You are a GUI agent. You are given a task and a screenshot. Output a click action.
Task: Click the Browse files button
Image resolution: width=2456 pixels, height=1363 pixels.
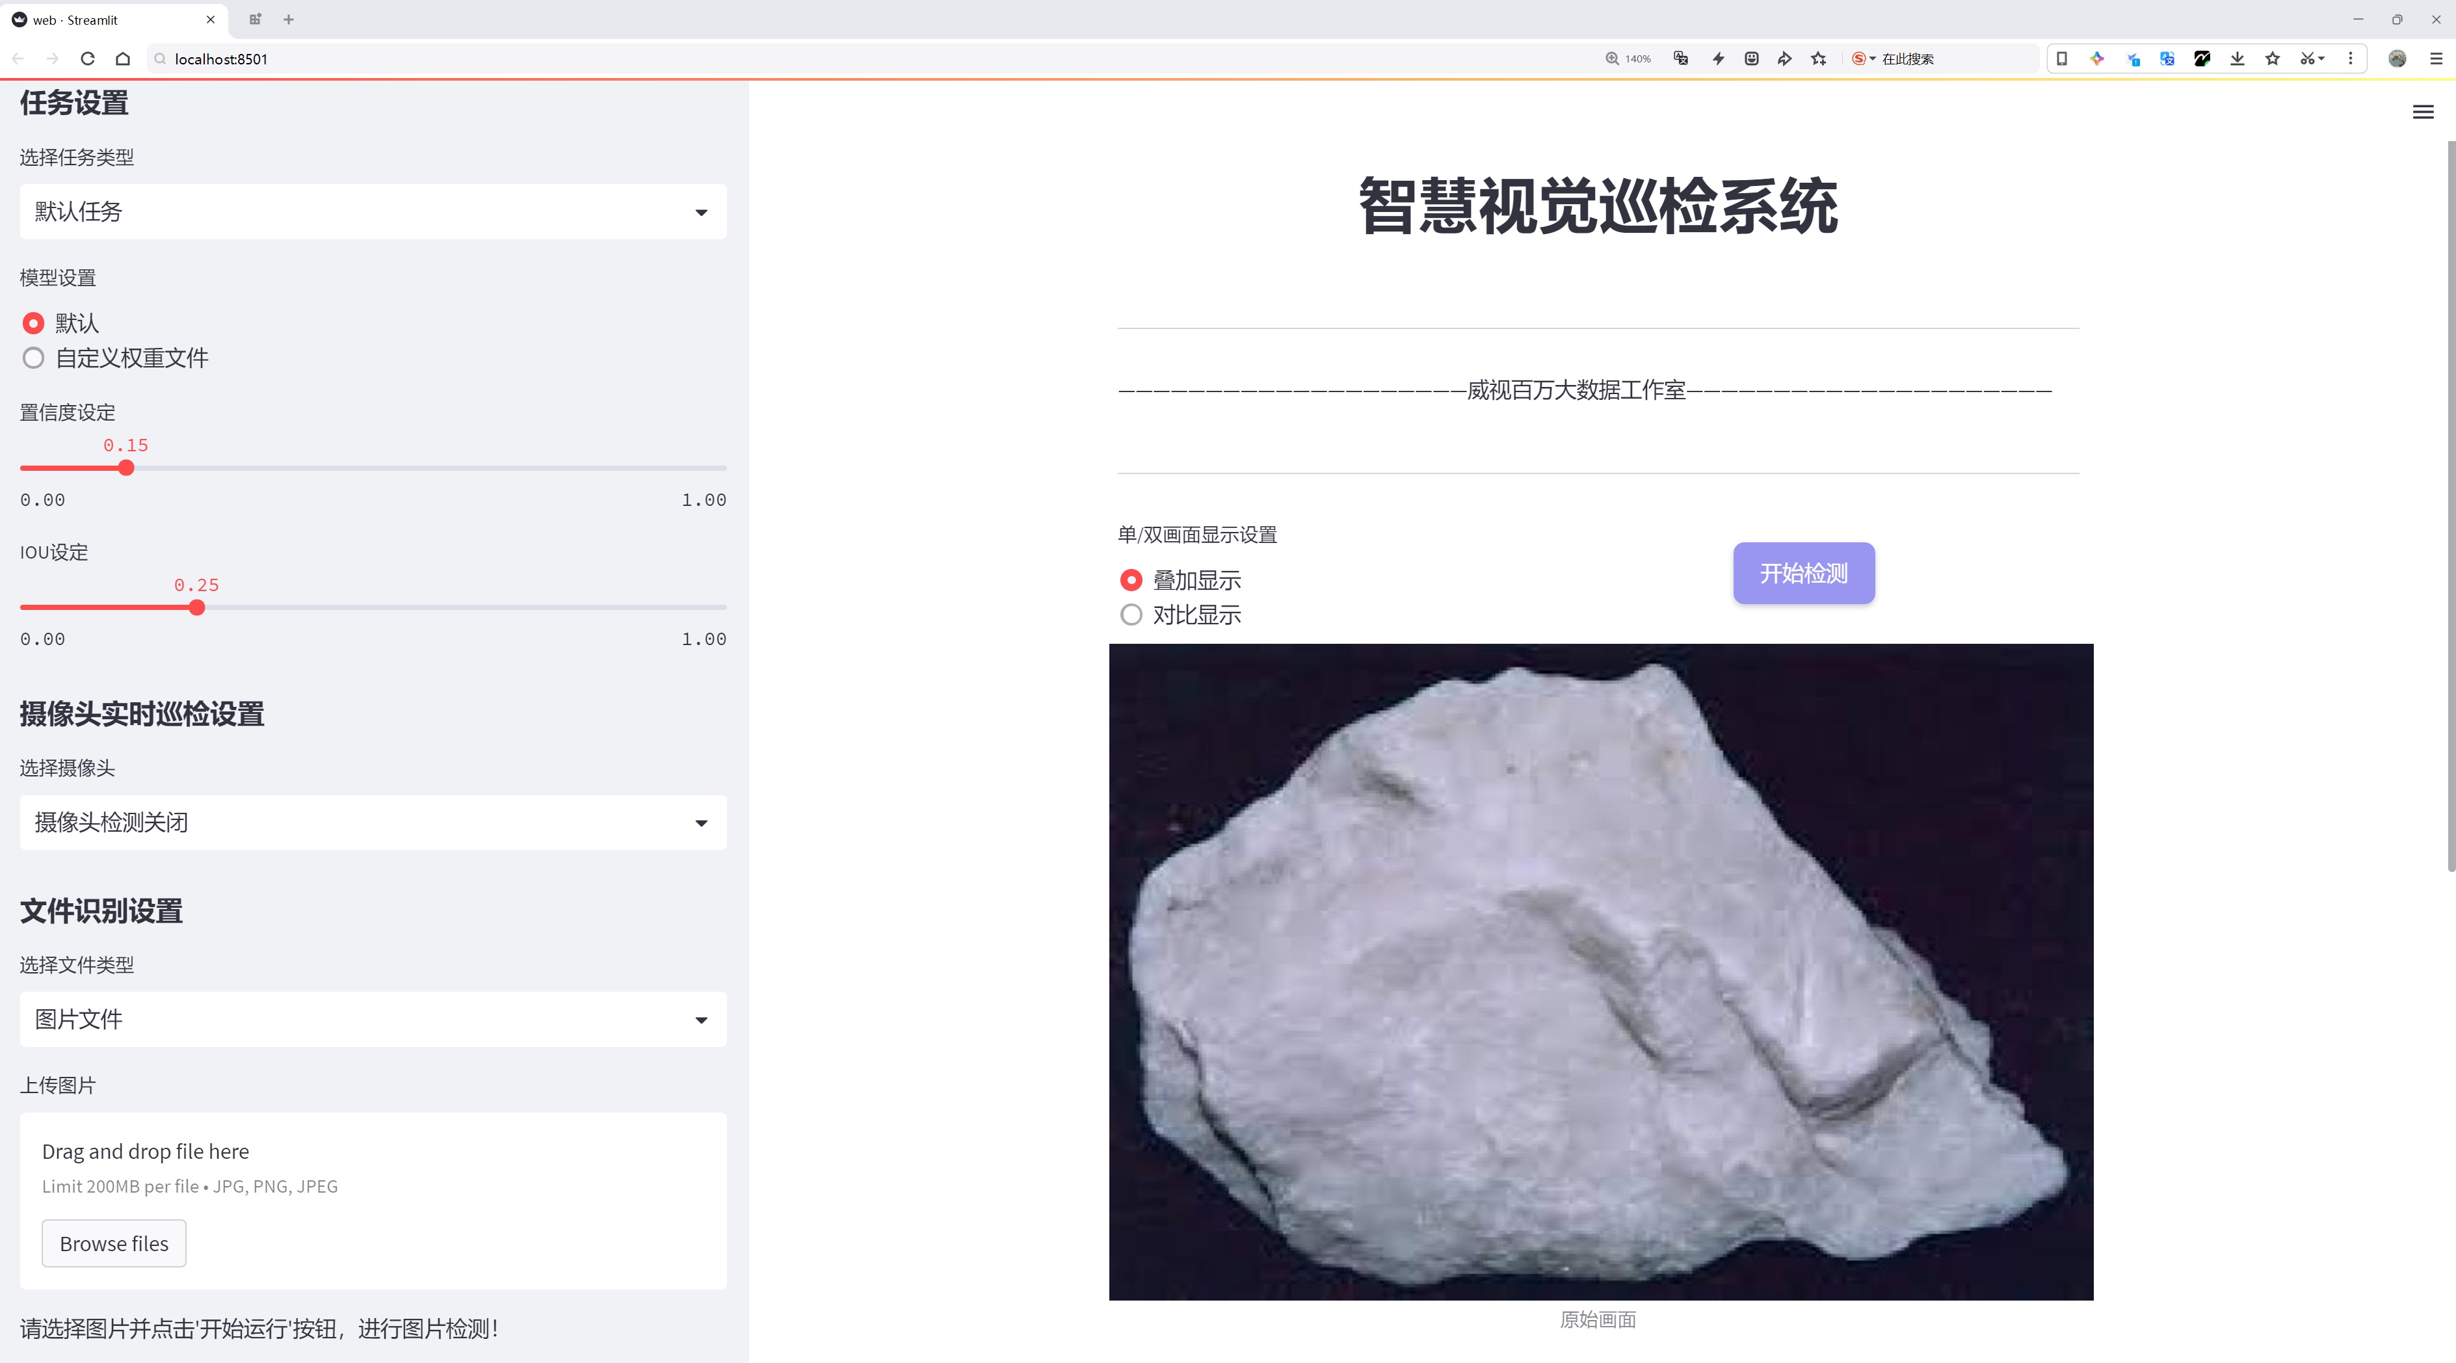pyautogui.click(x=113, y=1244)
